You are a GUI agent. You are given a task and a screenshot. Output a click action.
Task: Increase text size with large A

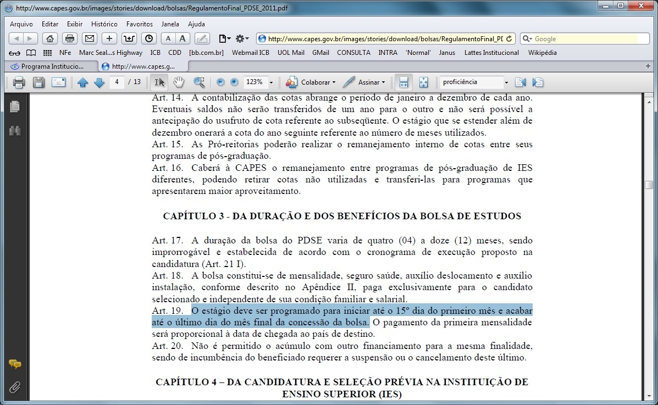[x=182, y=38]
